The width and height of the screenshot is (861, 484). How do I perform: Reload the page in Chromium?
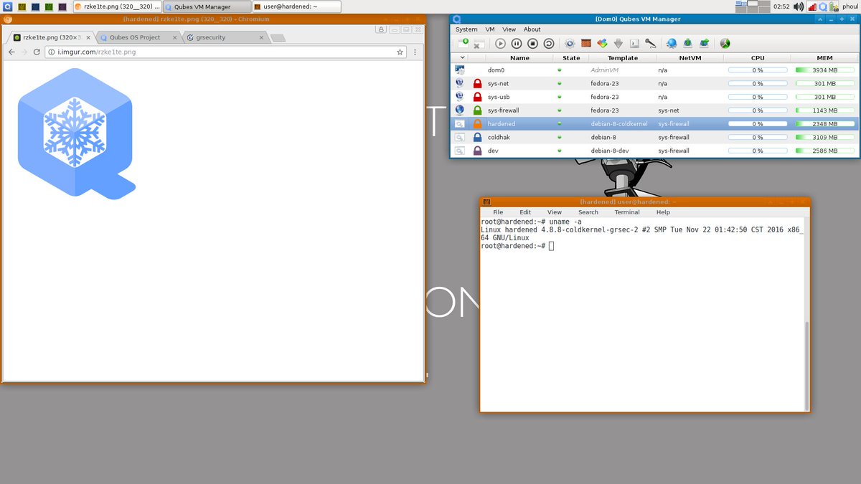[x=37, y=52]
